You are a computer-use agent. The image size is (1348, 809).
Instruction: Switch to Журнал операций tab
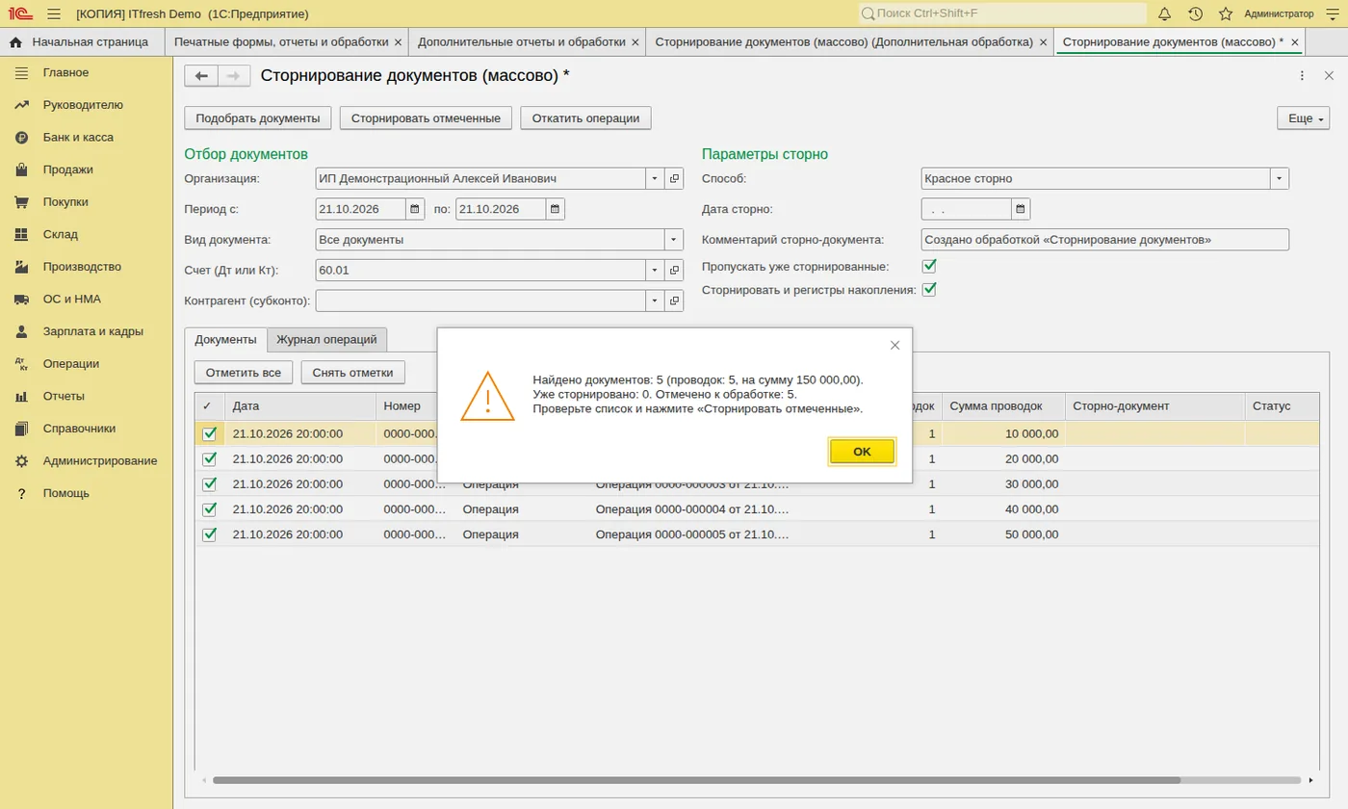tap(326, 340)
